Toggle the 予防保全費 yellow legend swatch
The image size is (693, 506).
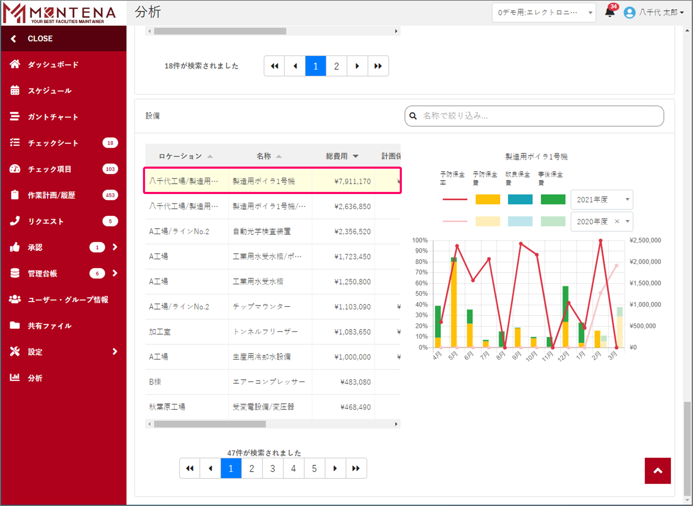[488, 199]
